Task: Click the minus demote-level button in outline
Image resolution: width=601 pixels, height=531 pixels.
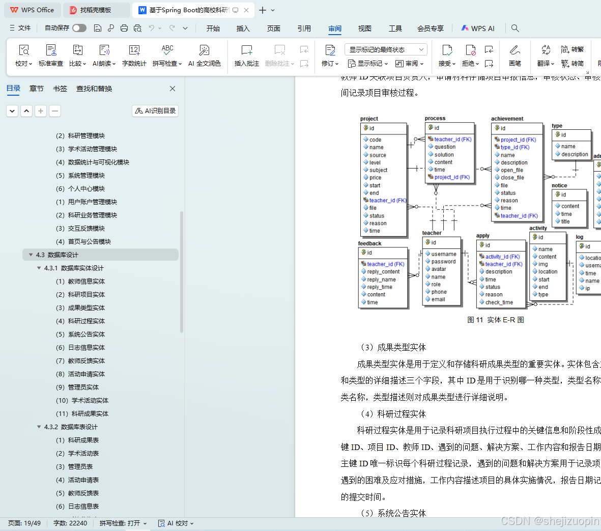Action: [55, 111]
